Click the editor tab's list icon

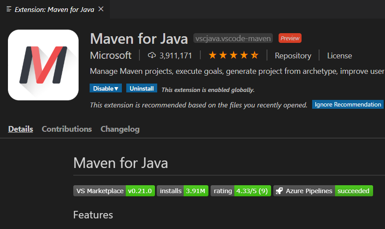point(9,9)
